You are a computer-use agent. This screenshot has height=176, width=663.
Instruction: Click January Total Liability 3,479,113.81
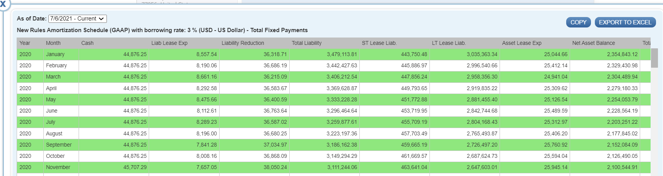tap(342, 54)
